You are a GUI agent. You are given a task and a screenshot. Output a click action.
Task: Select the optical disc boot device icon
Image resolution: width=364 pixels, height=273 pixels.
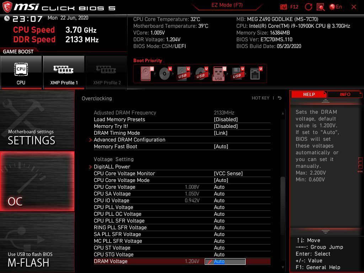(x=165, y=73)
